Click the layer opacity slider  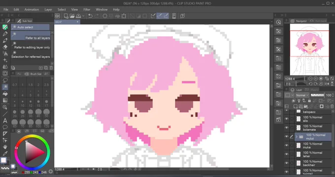pyautogui.click(x=317, y=95)
